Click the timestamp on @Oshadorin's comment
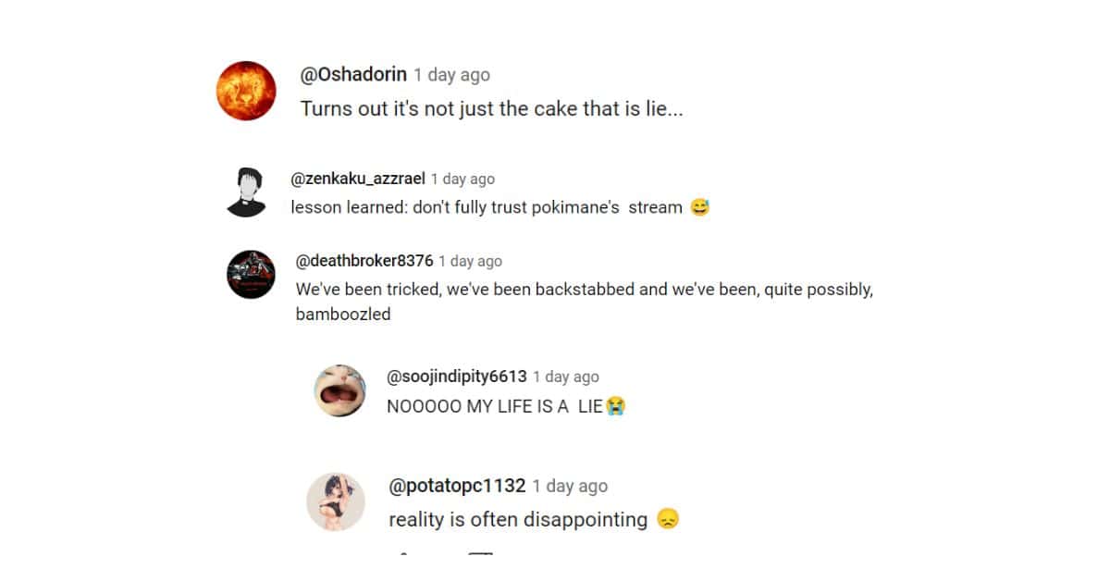The width and height of the screenshot is (1110, 581). 451,75
